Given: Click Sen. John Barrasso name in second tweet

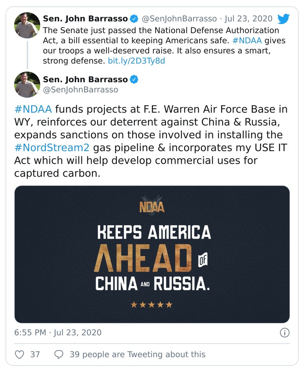Looking at the screenshot, I should pyautogui.click(x=85, y=80).
